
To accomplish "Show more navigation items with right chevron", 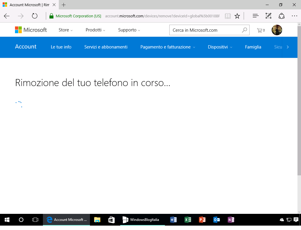I will tap(287, 47).
